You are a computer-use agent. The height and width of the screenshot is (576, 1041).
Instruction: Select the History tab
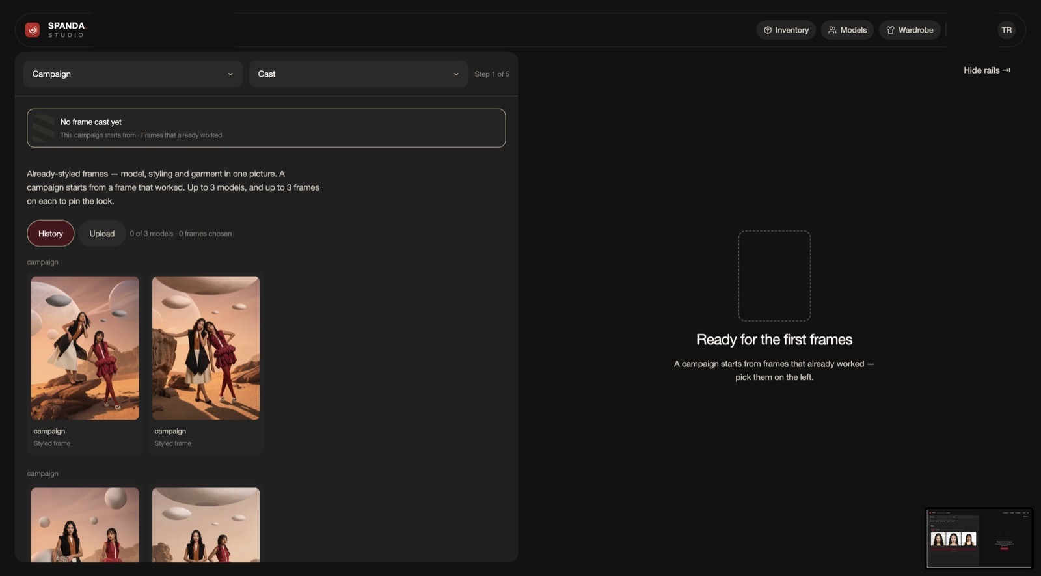[51, 234]
